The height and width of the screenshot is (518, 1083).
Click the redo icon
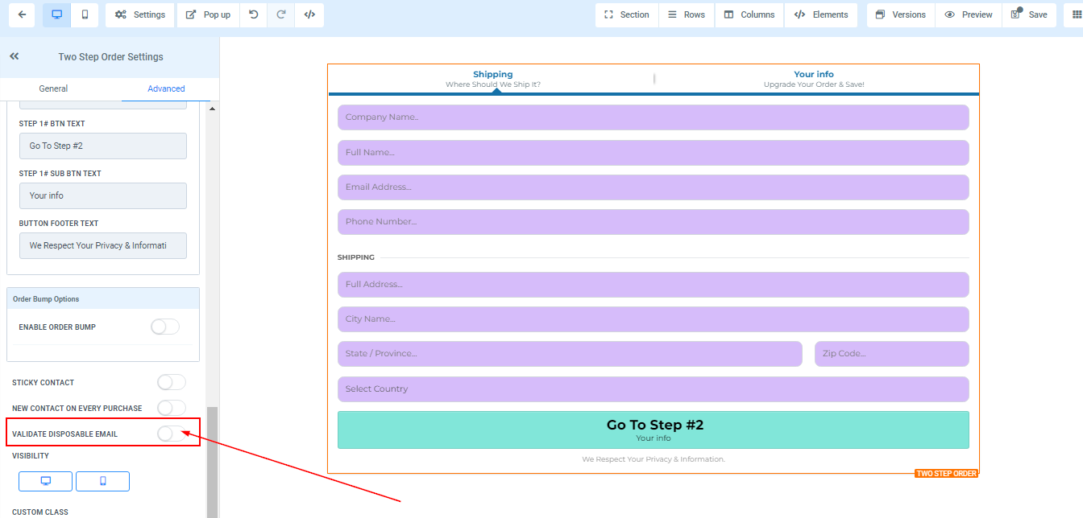tap(281, 14)
